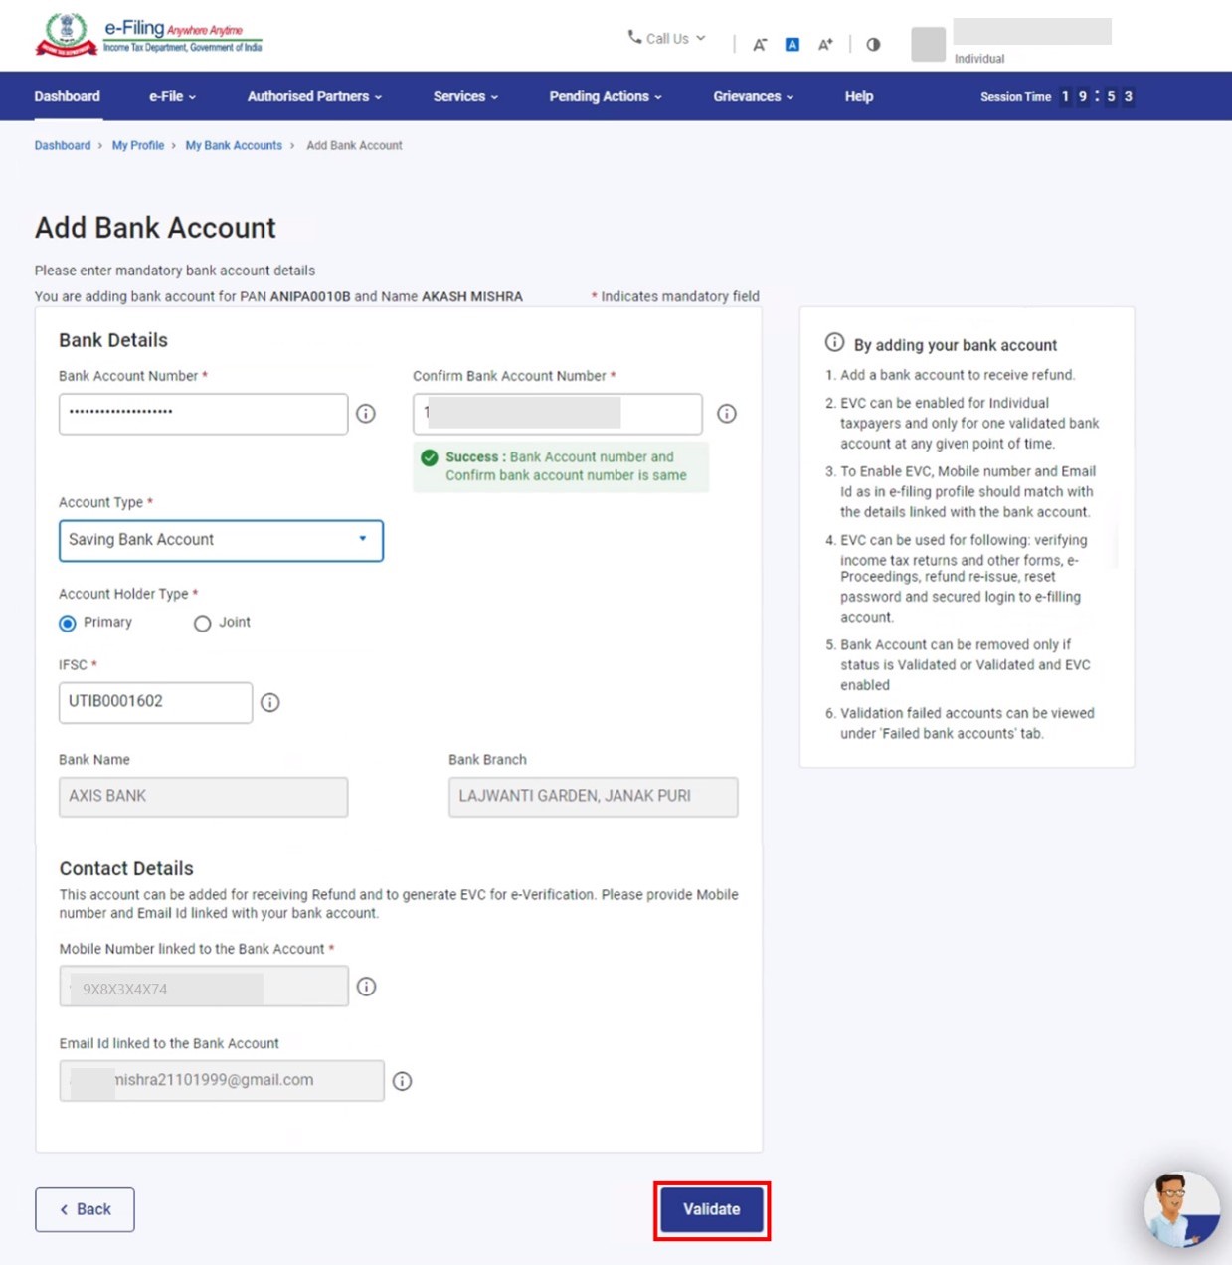Increase font size with A+ icon
This screenshot has height=1265, width=1232.
coord(825,45)
